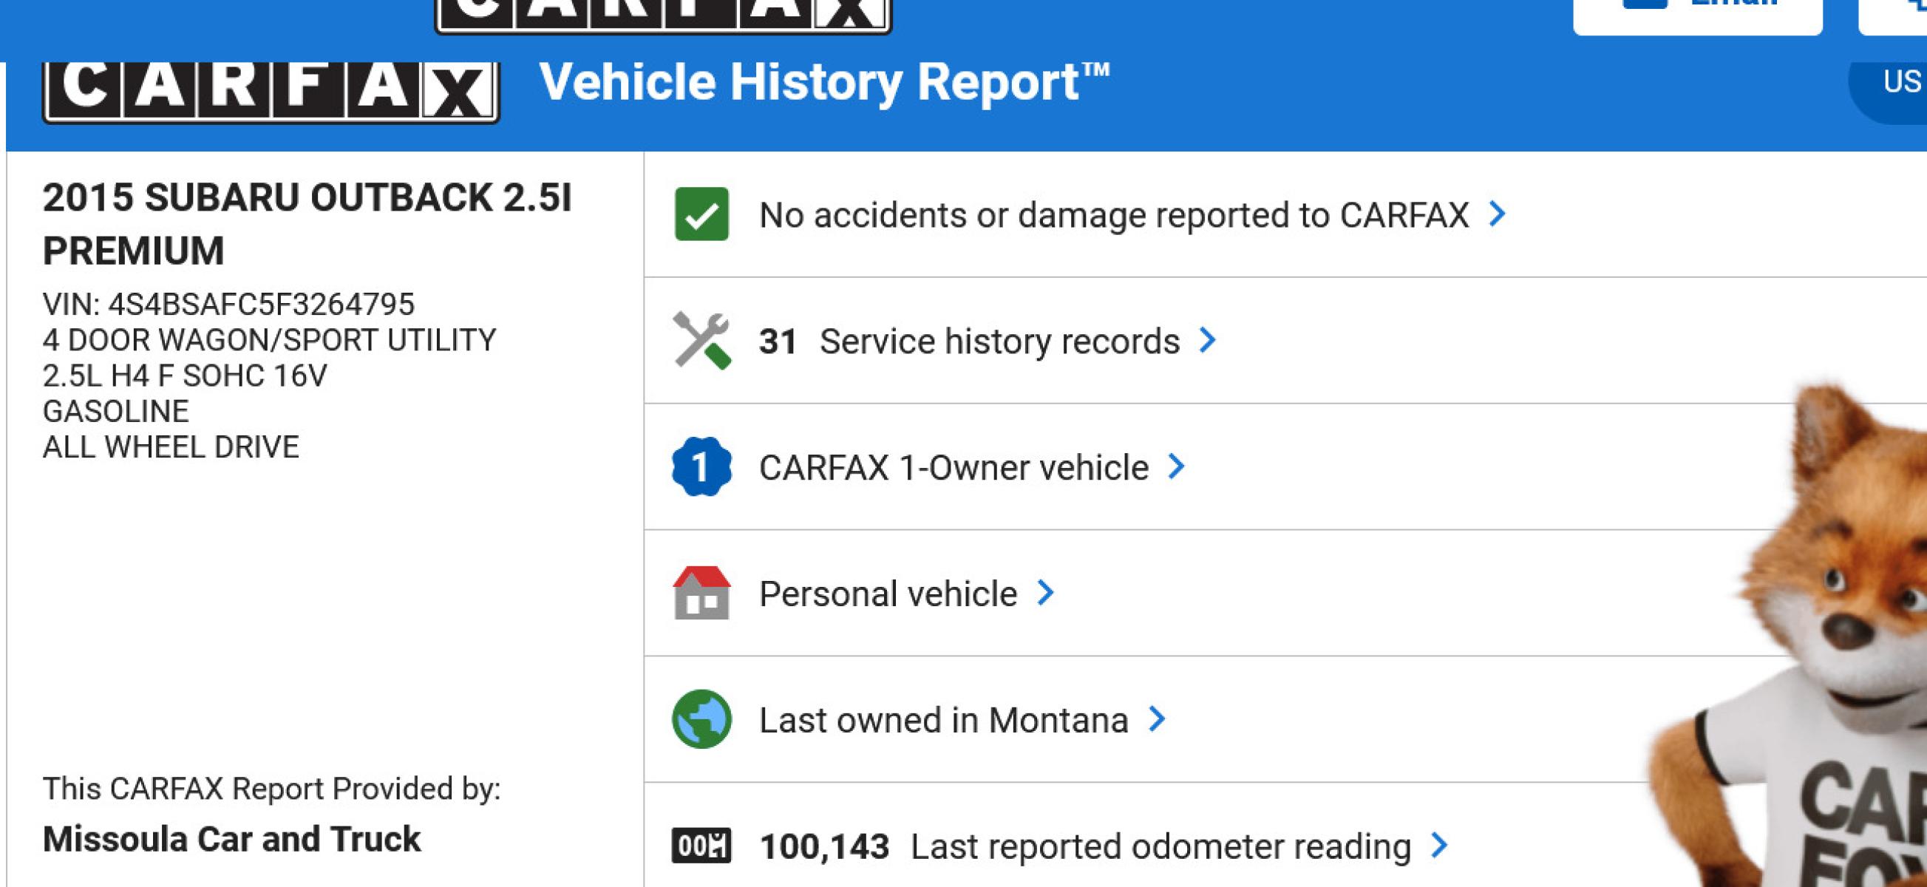1927x887 pixels.
Task: Click the odometer reading icon
Action: [701, 846]
